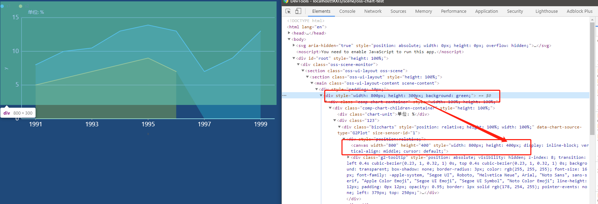Select the chart-unit div line
The height and width of the screenshot is (204, 598).
point(383,114)
